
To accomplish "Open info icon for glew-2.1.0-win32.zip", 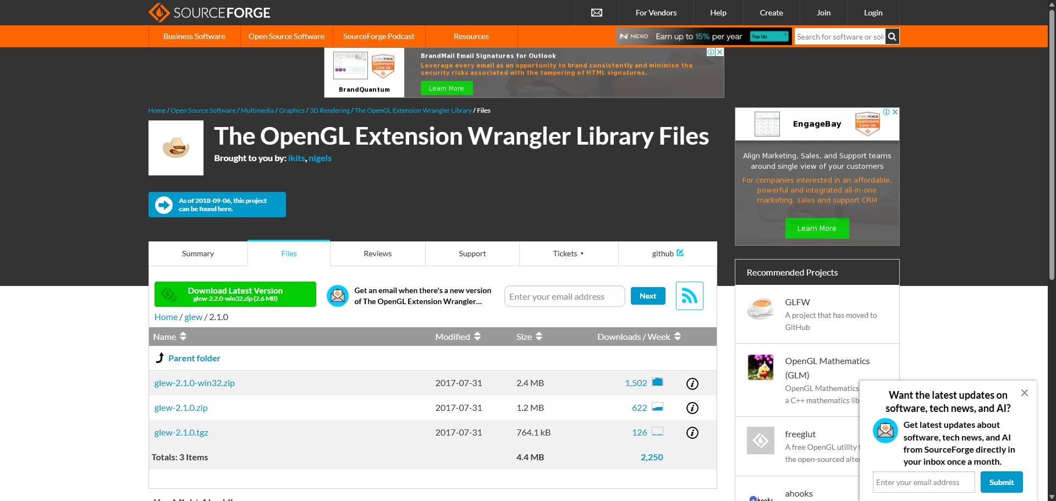I will coord(692,383).
